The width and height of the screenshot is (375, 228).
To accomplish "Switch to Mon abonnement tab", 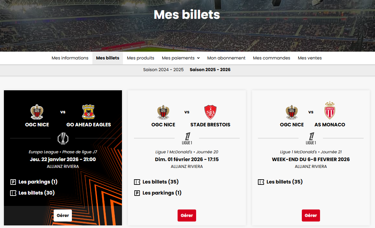I will pos(226,58).
